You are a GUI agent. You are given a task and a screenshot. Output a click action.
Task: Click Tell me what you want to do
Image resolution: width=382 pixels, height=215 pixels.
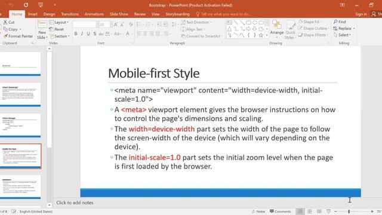point(223,14)
